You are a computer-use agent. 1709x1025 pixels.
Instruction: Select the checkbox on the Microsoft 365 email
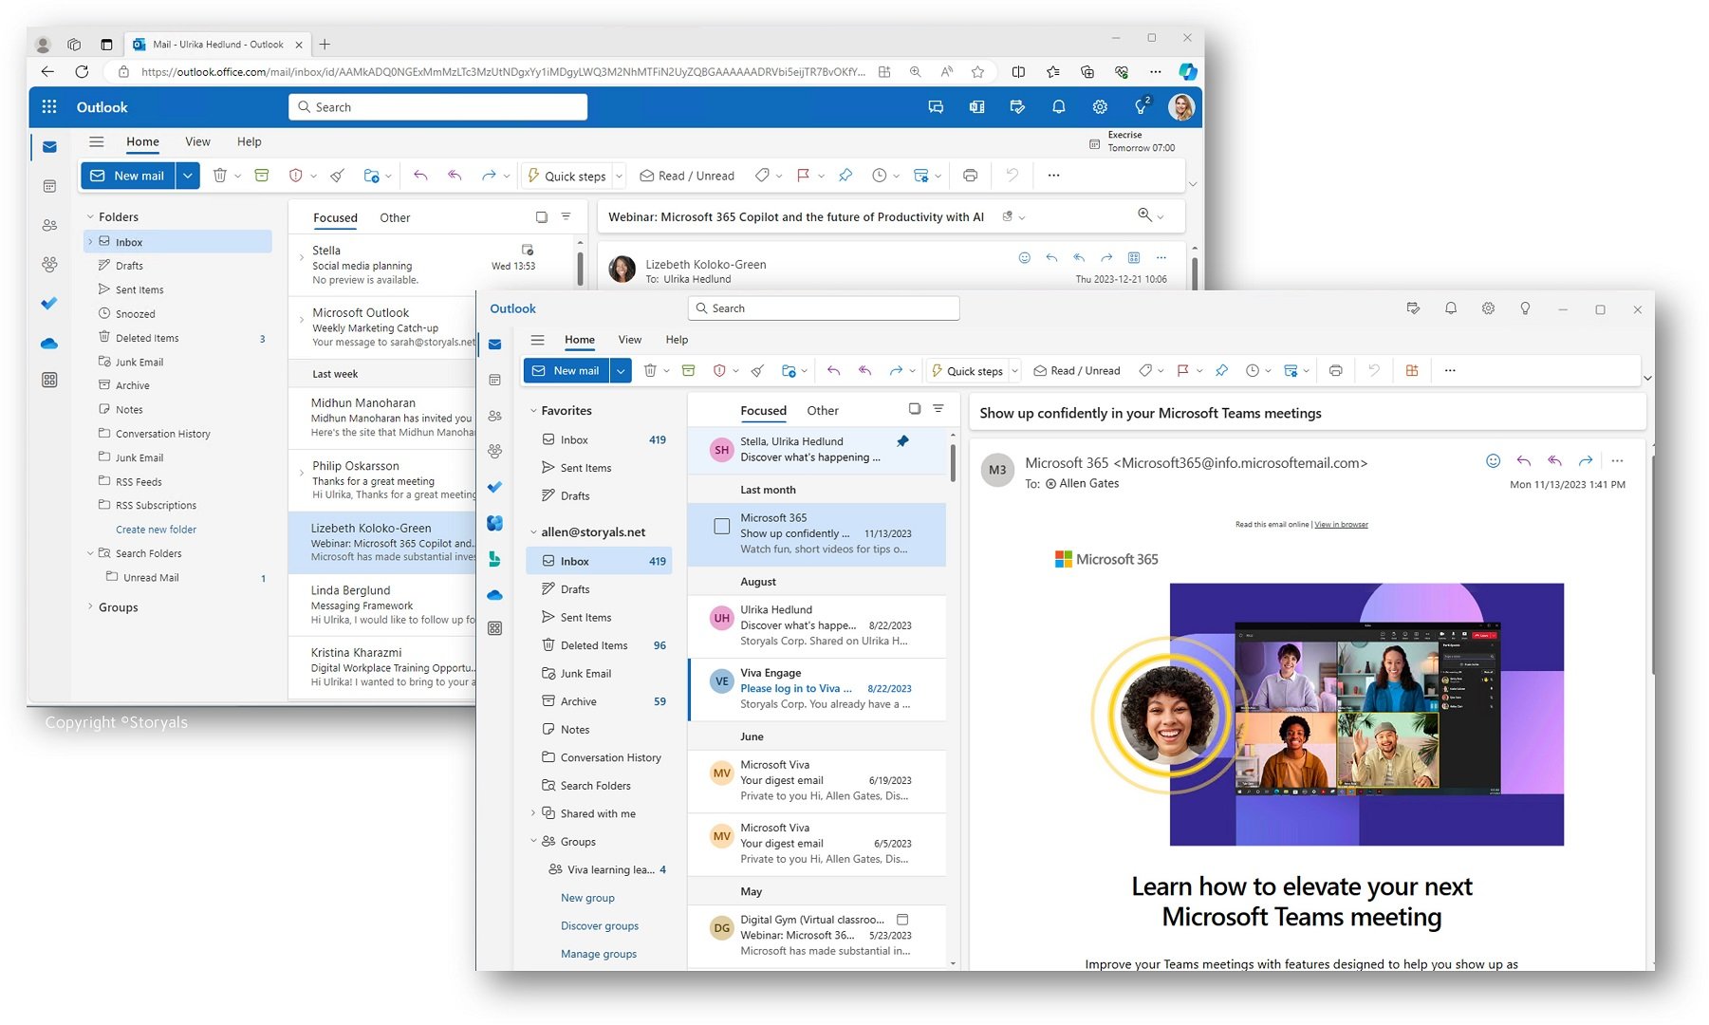(x=721, y=526)
